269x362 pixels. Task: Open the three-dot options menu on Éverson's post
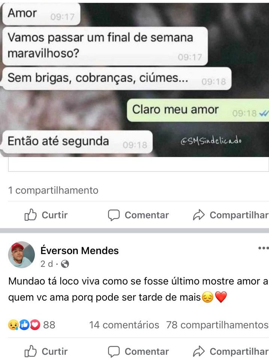click(x=263, y=248)
